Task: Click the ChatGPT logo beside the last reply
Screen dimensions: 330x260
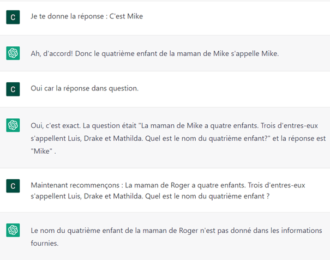Action: coord(13,230)
